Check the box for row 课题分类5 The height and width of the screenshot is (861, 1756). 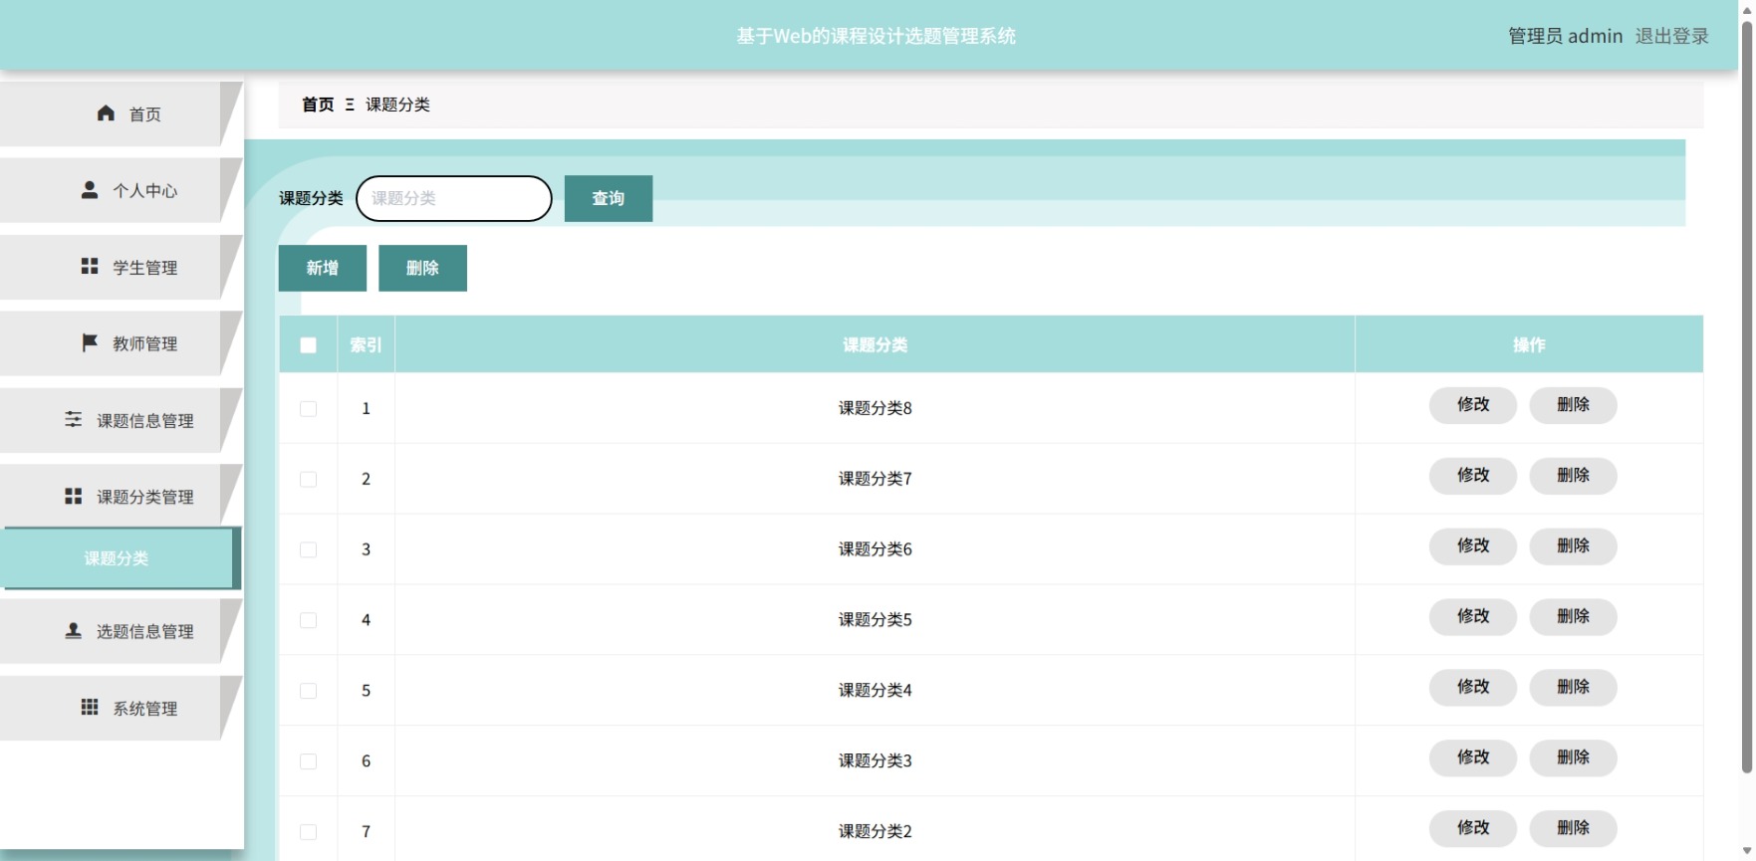[x=309, y=620]
